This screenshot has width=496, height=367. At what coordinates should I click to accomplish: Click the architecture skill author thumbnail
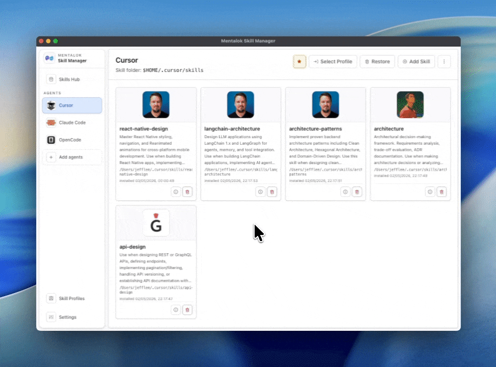pos(410,105)
